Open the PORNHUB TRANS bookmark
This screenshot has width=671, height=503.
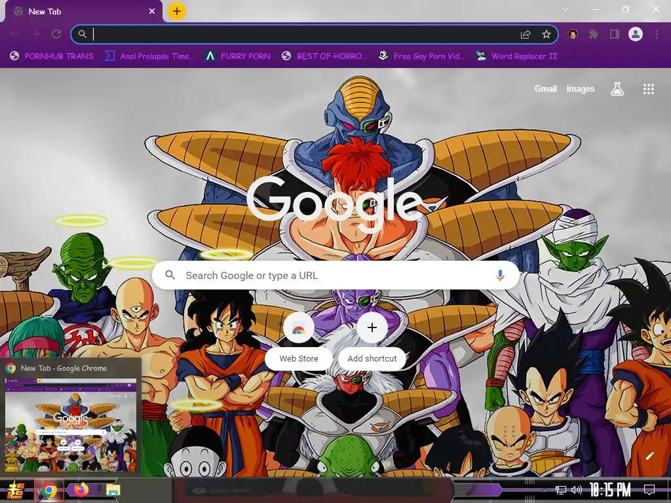(x=52, y=56)
